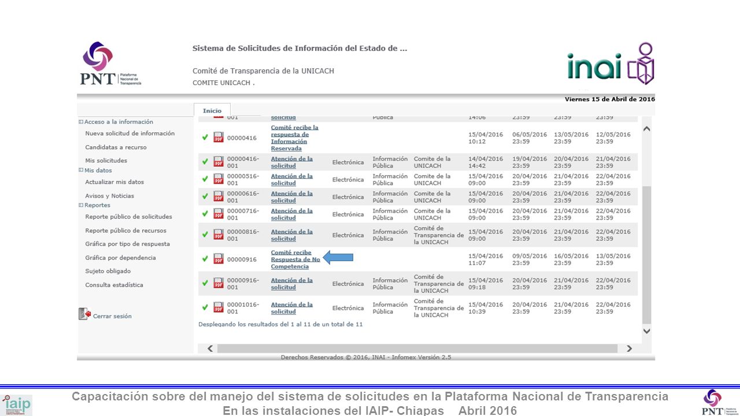
Task: Switch to the Inicio tab
Action: [x=212, y=110]
